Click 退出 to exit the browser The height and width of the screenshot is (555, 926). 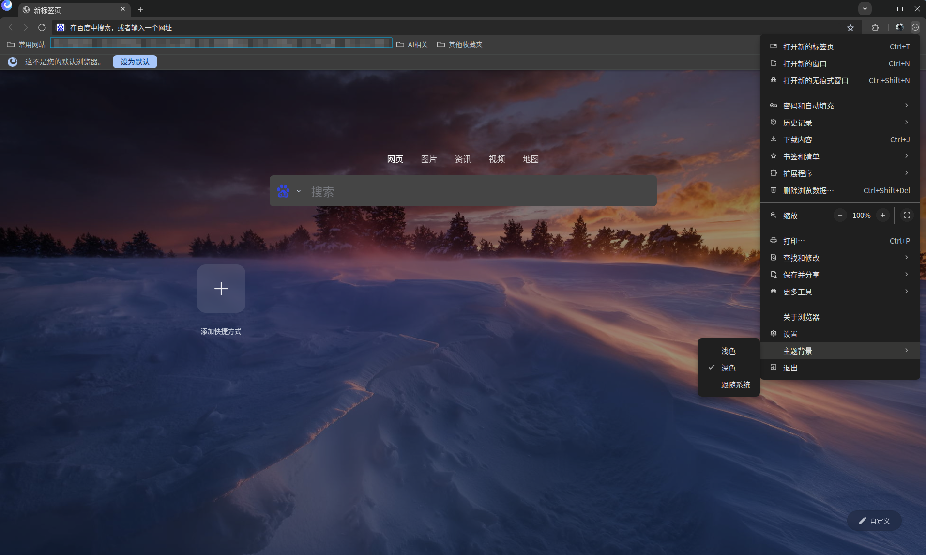(840, 368)
